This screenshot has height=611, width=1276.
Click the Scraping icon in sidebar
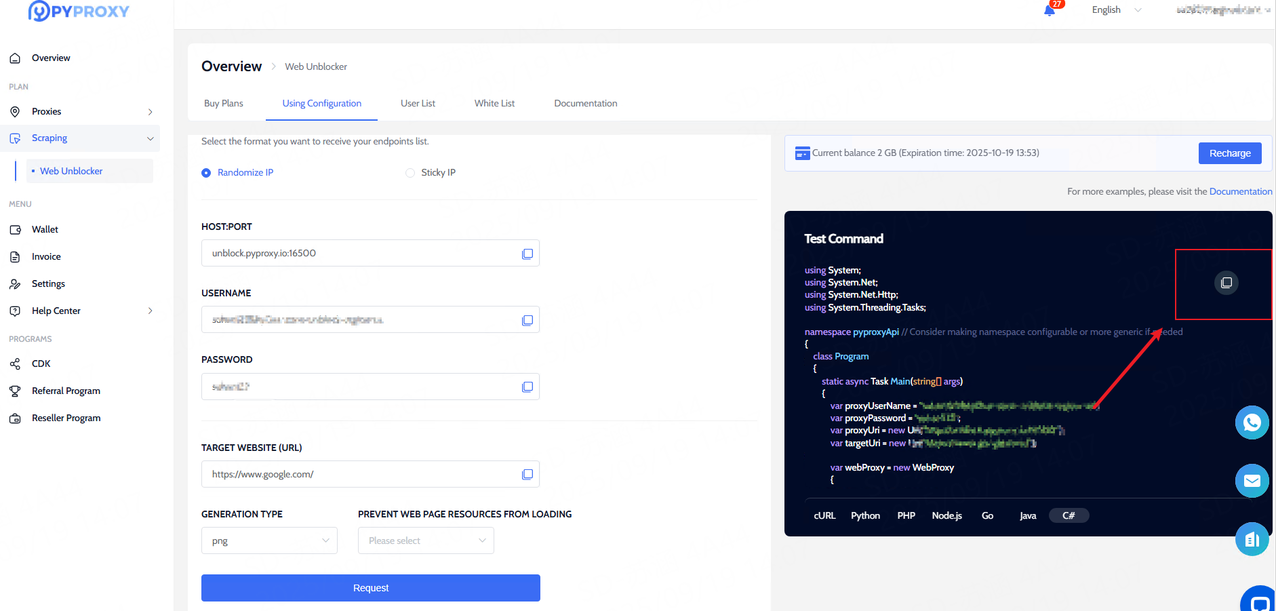coord(15,138)
